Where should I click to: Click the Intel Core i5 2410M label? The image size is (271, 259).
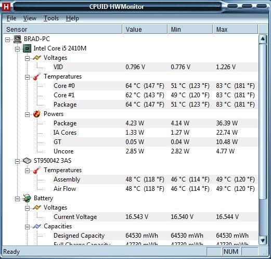60,48
